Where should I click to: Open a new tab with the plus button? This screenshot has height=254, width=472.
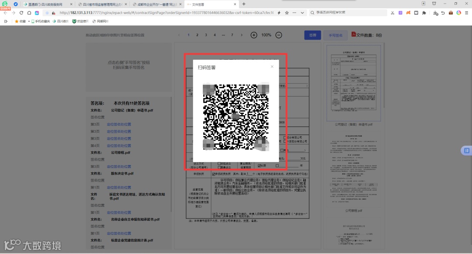click(244, 4)
